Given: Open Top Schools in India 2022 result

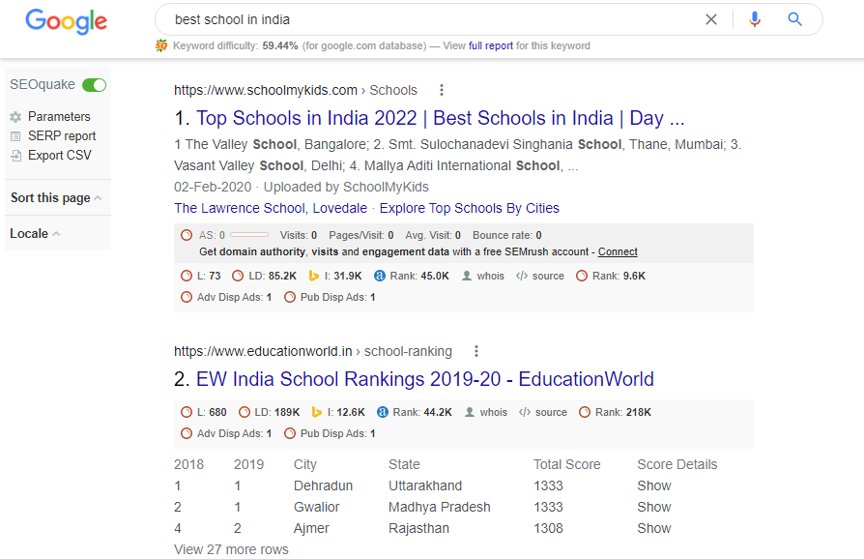Looking at the screenshot, I should pyautogui.click(x=441, y=118).
